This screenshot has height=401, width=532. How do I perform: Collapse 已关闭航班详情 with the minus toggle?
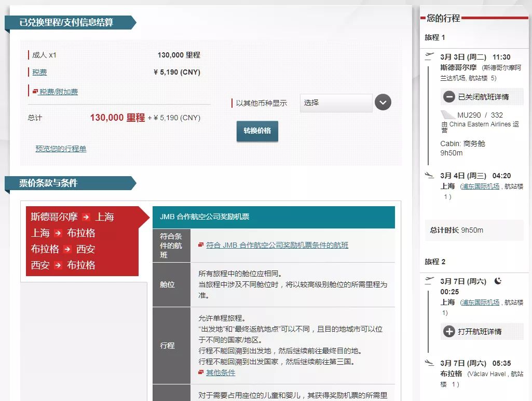click(x=449, y=96)
